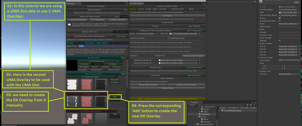This screenshot has height=126, width=302.
Task: Switch to the Prepare tab
Action: 141,9
